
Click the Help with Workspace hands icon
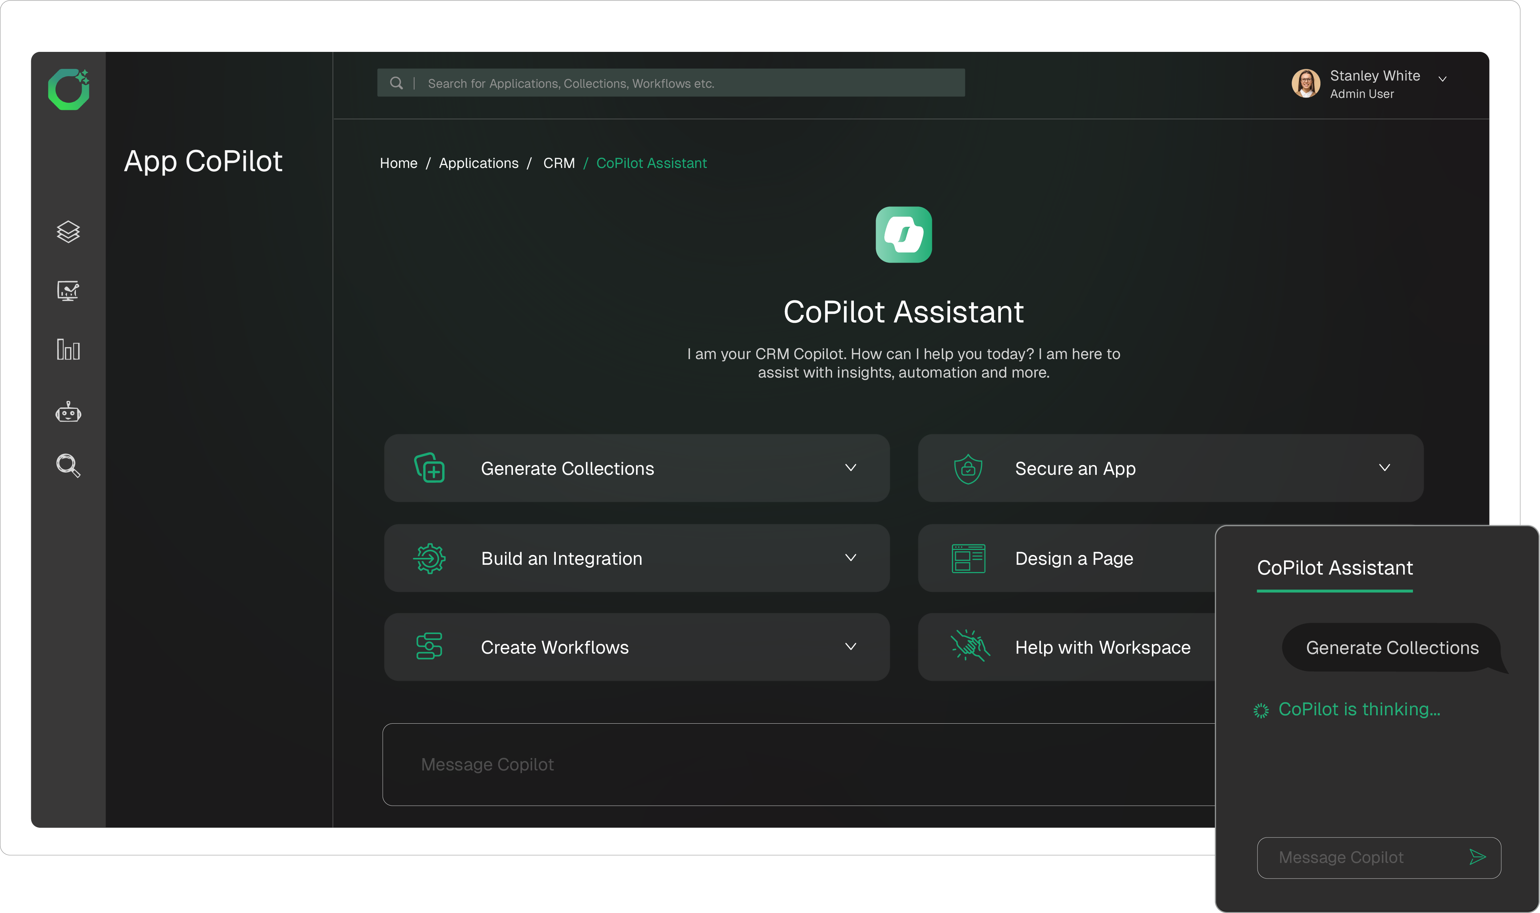(970, 645)
